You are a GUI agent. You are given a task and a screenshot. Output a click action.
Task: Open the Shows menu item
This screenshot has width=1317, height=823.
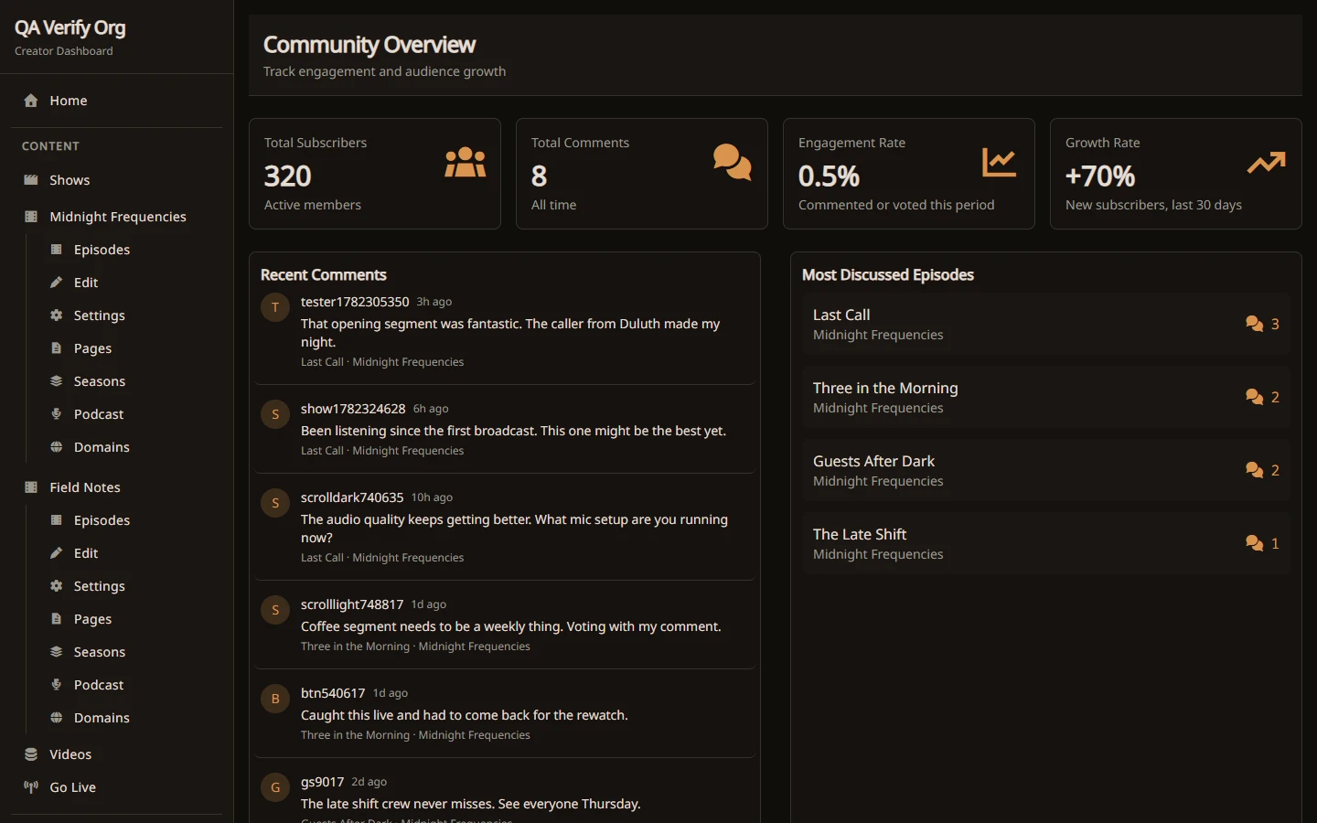pos(117,180)
